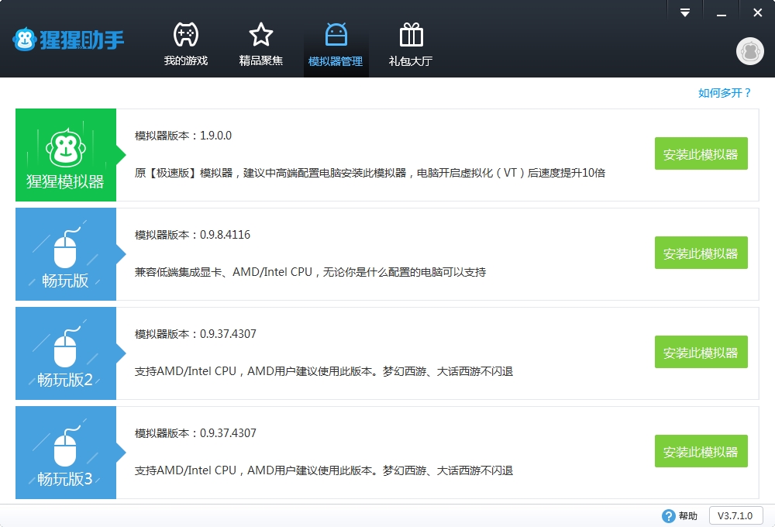Install the 畅玩版 0.9.8.4116 emulator

701,253
